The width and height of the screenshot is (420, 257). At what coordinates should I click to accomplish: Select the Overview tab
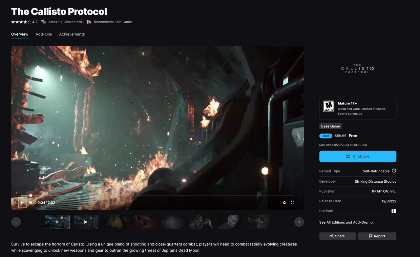coord(20,34)
